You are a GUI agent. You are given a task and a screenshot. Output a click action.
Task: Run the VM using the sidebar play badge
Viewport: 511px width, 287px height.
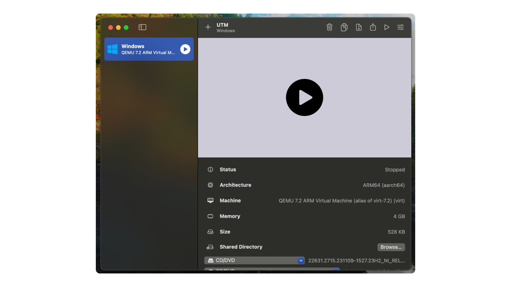click(x=185, y=49)
